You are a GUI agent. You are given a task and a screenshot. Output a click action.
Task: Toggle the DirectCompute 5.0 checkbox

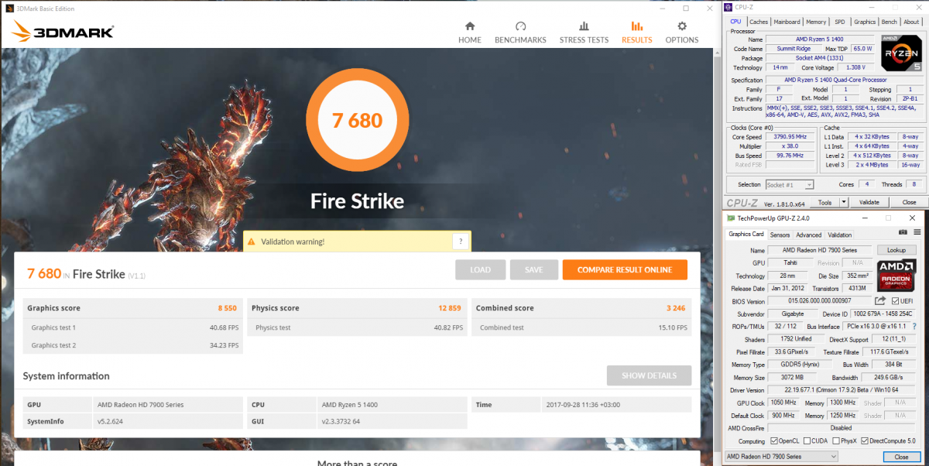[865, 441]
